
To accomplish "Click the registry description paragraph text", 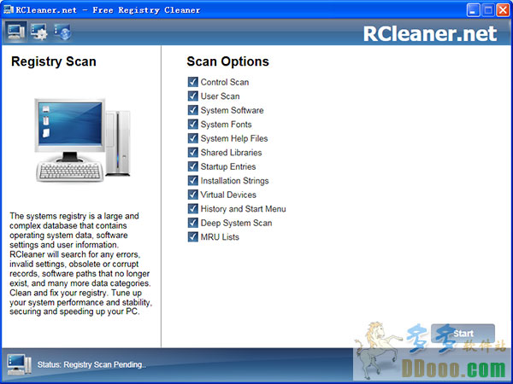I will coord(80,264).
